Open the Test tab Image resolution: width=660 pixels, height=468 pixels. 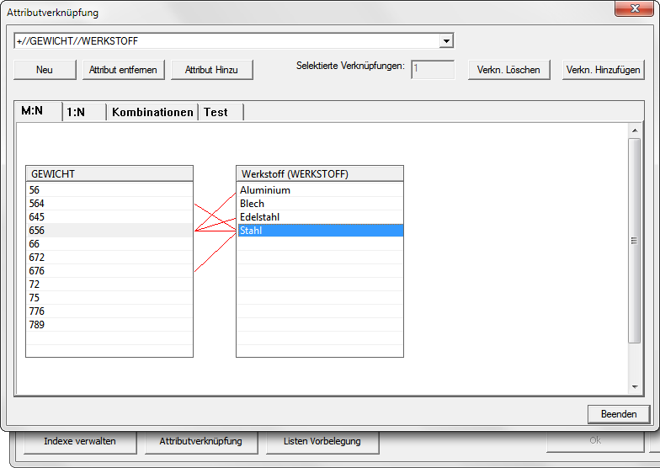pyautogui.click(x=221, y=113)
